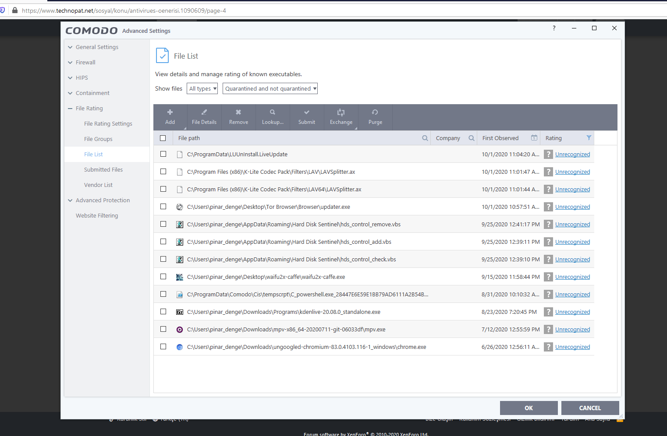Open File Details from the toolbar
This screenshot has width=667, height=436.
coord(204,117)
